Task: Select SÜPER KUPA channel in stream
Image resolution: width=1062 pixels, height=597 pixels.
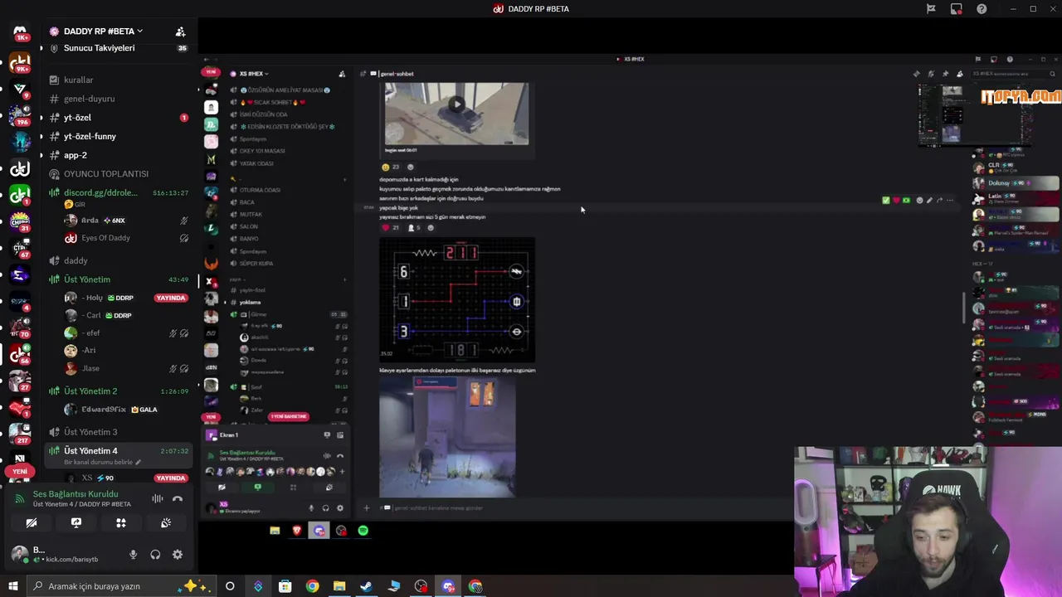Action: point(256,264)
